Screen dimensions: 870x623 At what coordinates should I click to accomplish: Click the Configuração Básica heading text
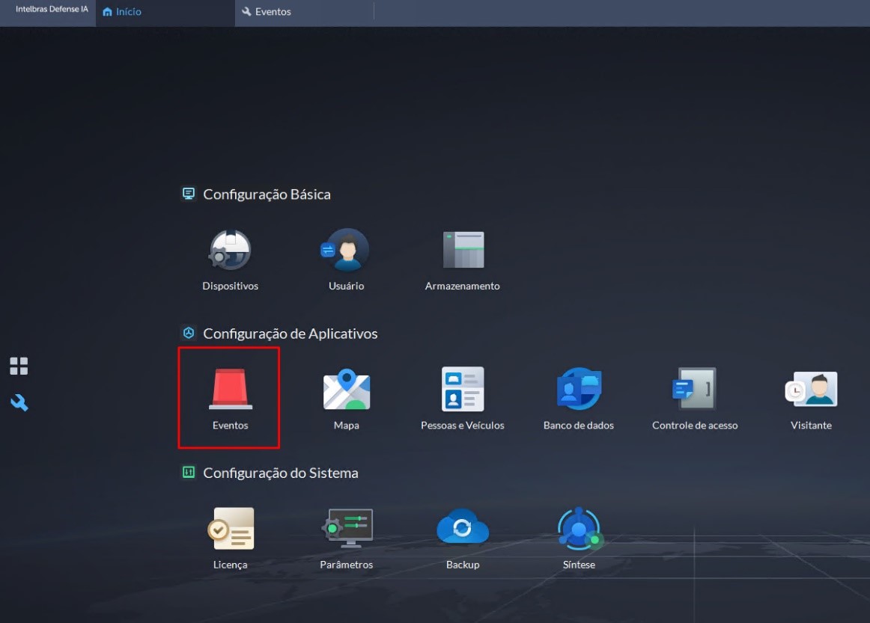(267, 194)
